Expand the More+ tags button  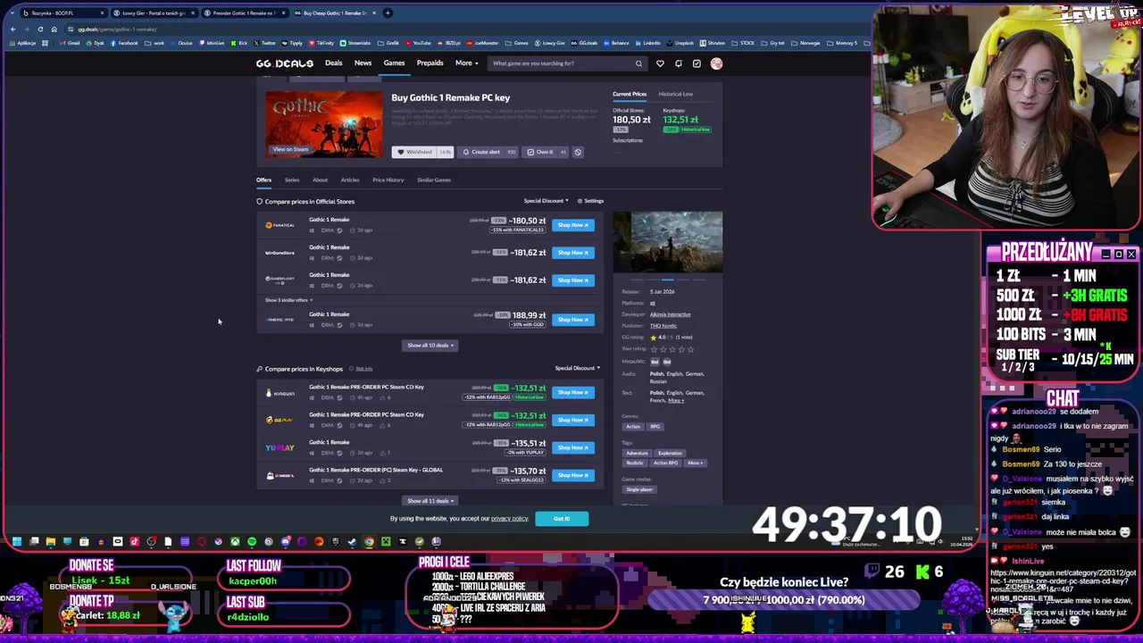click(696, 463)
